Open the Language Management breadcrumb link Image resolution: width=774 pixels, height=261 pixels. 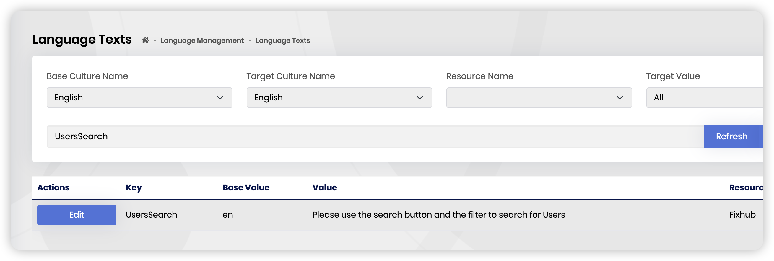pyautogui.click(x=202, y=40)
